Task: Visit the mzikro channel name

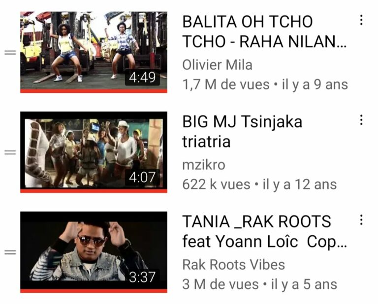Action: click(204, 165)
